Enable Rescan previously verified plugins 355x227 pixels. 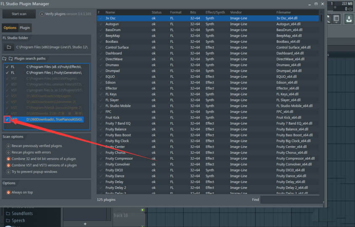[x=8, y=146]
